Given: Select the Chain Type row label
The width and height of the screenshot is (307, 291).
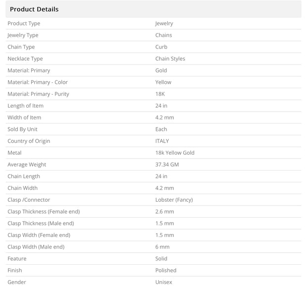Looking at the screenshot, I should [21, 47].
